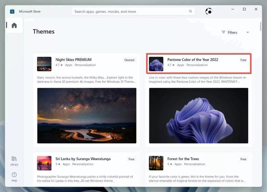Click the Free button for Pantone theme
Viewport: 267px width, 192px height.
[243, 60]
